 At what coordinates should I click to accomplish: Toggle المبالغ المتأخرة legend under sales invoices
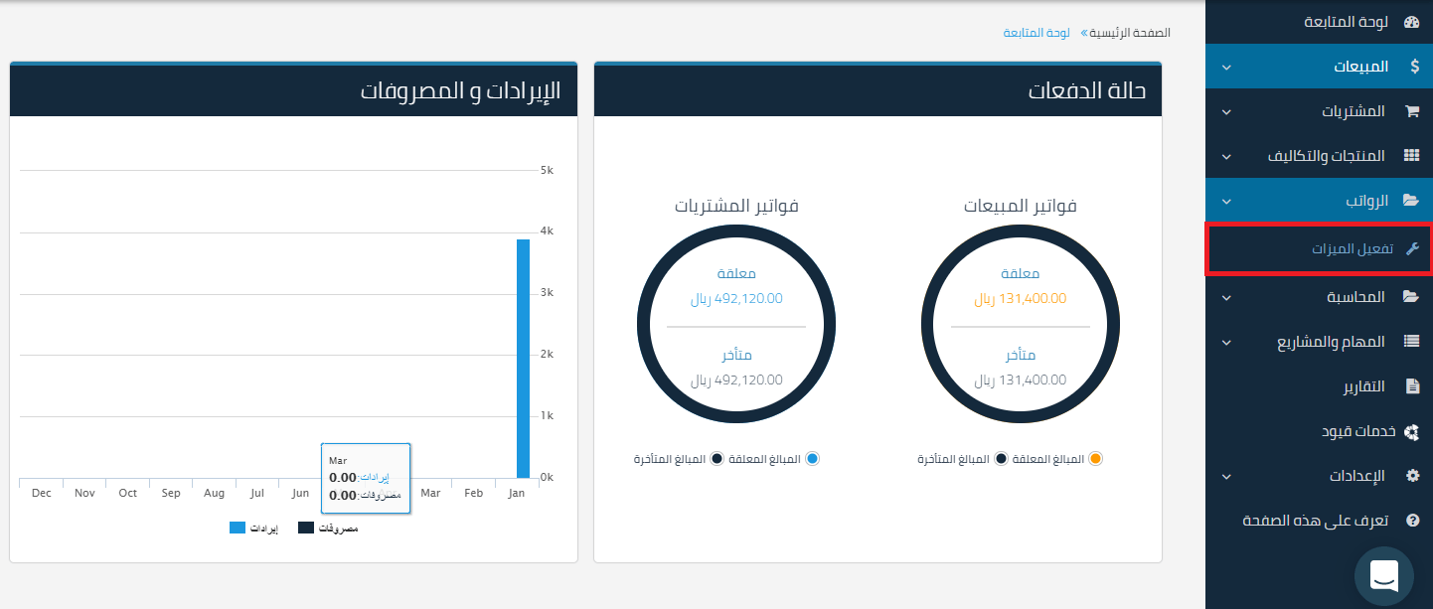pyautogui.click(x=1001, y=459)
